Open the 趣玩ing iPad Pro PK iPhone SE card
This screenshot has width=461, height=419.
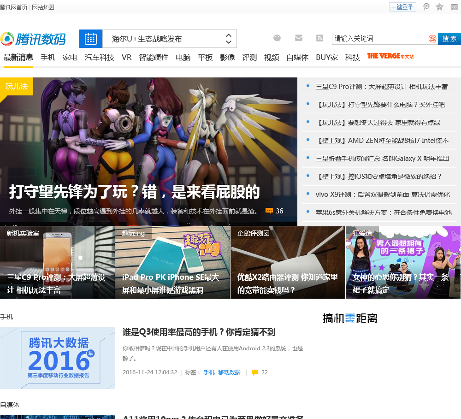coord(172,262)
